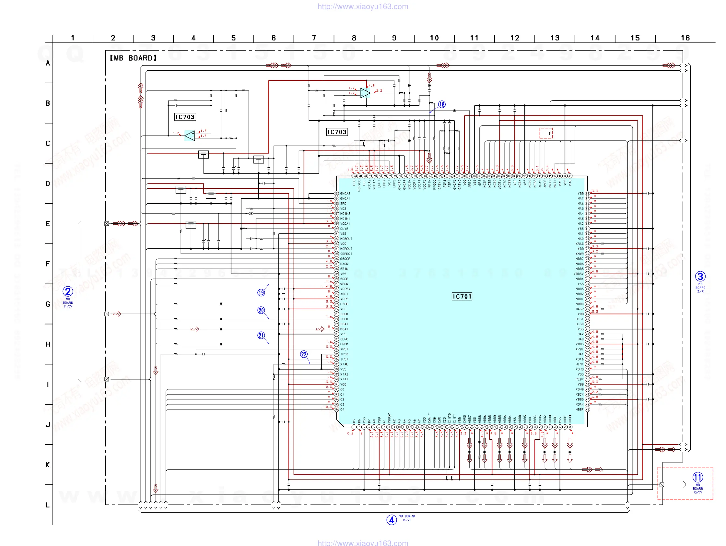The width and height of the screenshot is (726, 546).
Task: Click row header letter F
Action: point(48,264)
